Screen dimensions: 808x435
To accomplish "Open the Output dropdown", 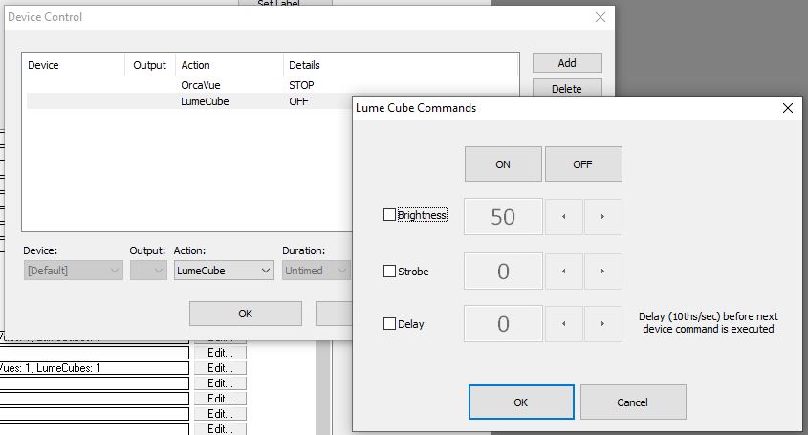I will point(148,270).
